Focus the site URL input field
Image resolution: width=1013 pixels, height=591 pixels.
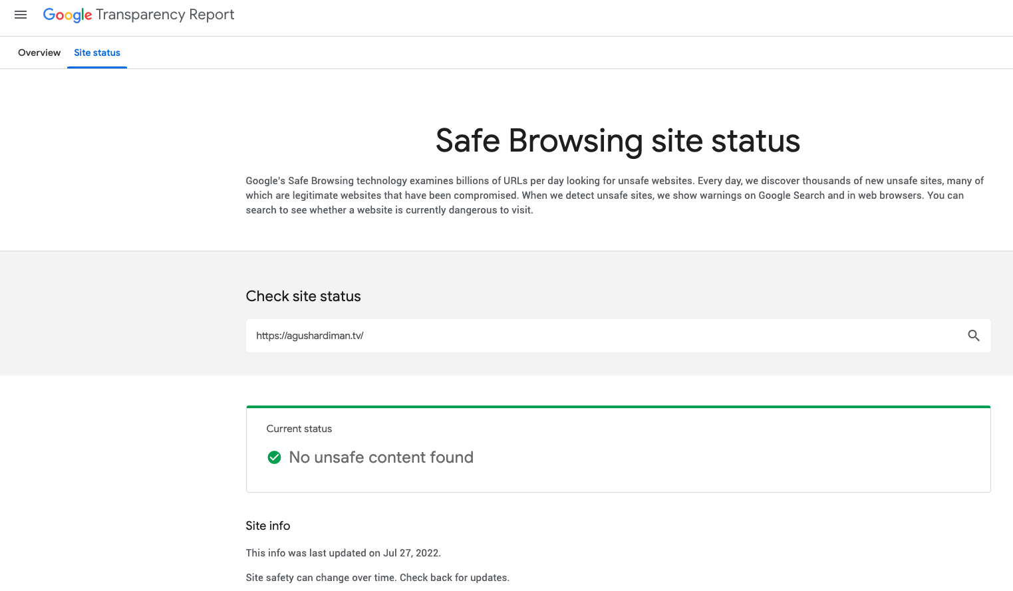[599, 336]
